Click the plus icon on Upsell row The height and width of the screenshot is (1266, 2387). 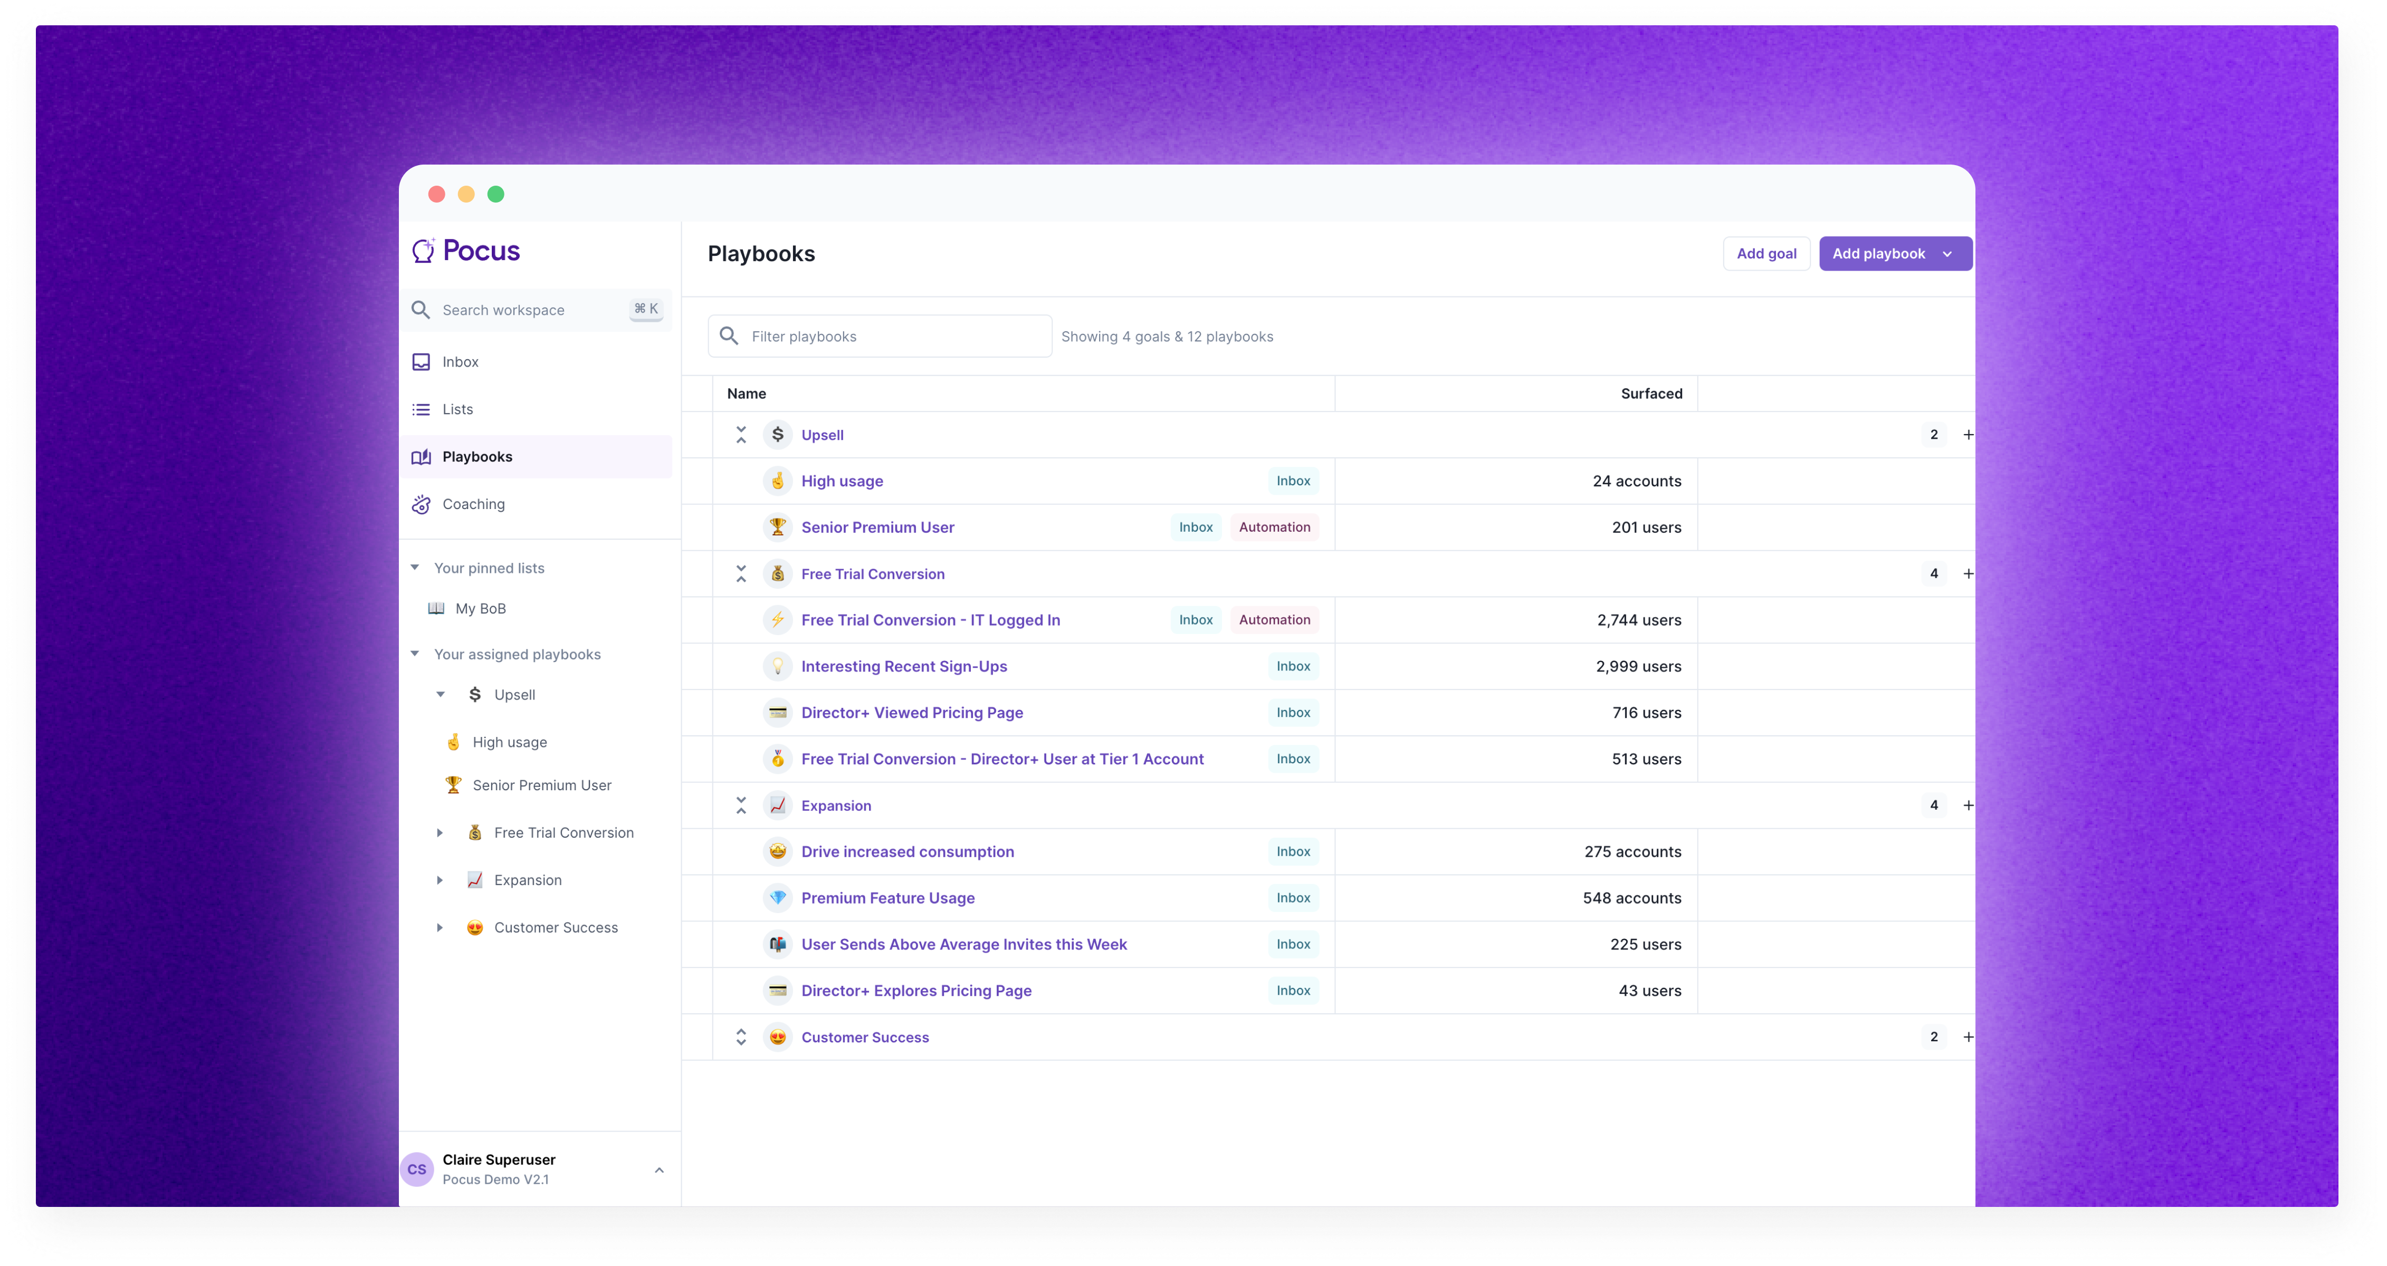1967,434
